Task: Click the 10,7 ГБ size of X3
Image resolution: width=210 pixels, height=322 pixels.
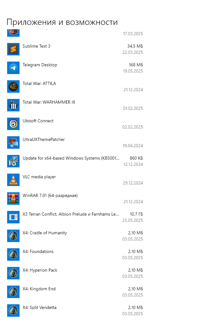Action: click(x=136, y=214)
